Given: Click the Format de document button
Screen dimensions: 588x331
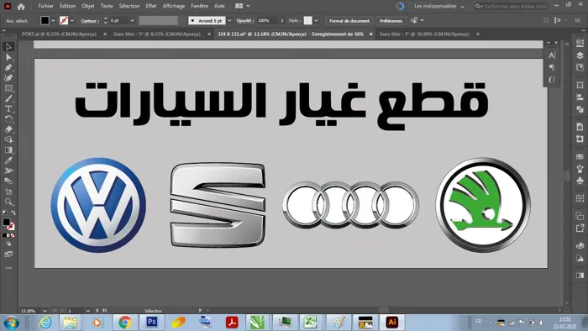Looking at the screenshot, I should click(349, 21).
